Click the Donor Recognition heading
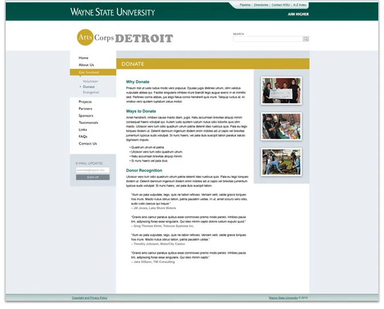Viewport: 384px width, 309px height. (144, 170)
